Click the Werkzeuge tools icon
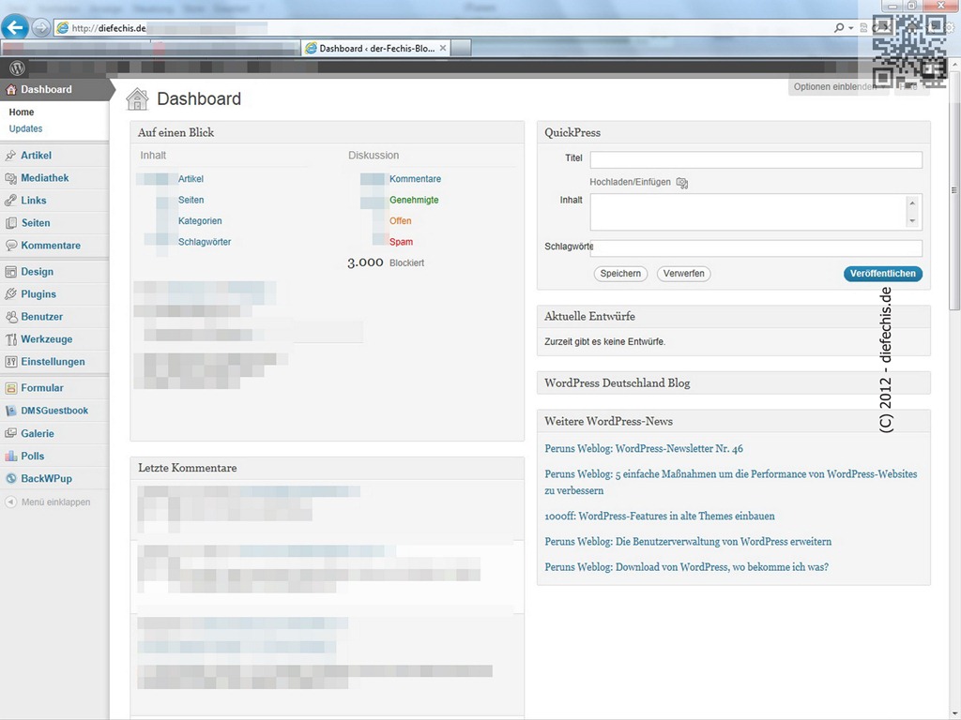Screen dimensions: 961x720 10,339
